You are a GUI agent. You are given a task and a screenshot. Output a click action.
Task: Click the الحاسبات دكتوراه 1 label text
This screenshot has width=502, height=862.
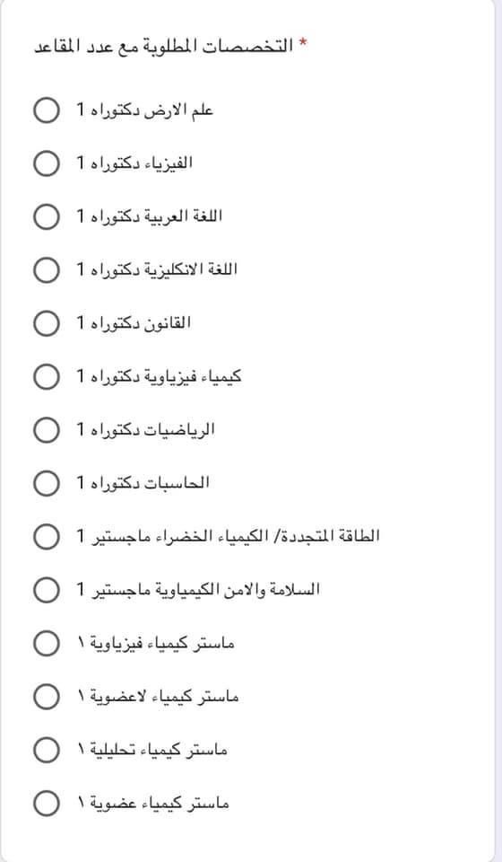(x=143, y=483)
